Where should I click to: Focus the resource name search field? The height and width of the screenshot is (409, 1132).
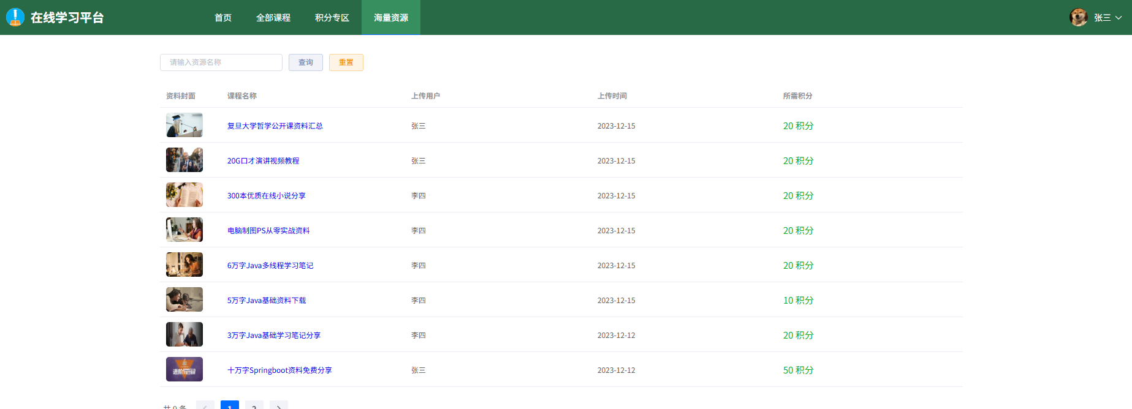pyautogui.click(x=221, y=62)
